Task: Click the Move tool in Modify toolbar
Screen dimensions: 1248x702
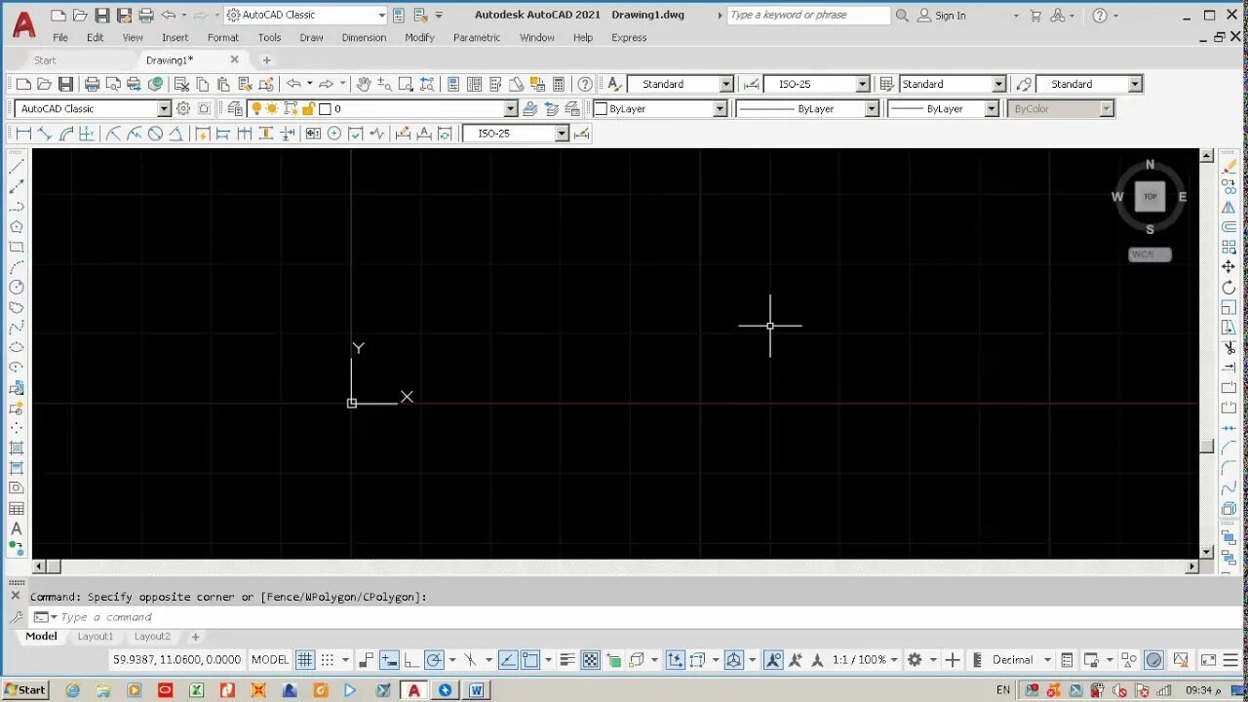Action: [1228, 267]
